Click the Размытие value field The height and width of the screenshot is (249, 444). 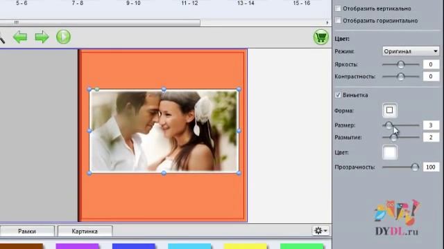point(431,137)
